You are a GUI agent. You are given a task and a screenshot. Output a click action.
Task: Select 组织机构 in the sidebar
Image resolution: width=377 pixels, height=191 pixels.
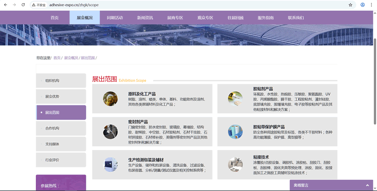(x=52, y=80)
